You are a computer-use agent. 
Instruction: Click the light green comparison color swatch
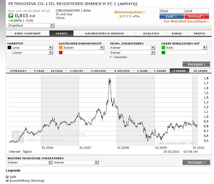tap(163, 47)
